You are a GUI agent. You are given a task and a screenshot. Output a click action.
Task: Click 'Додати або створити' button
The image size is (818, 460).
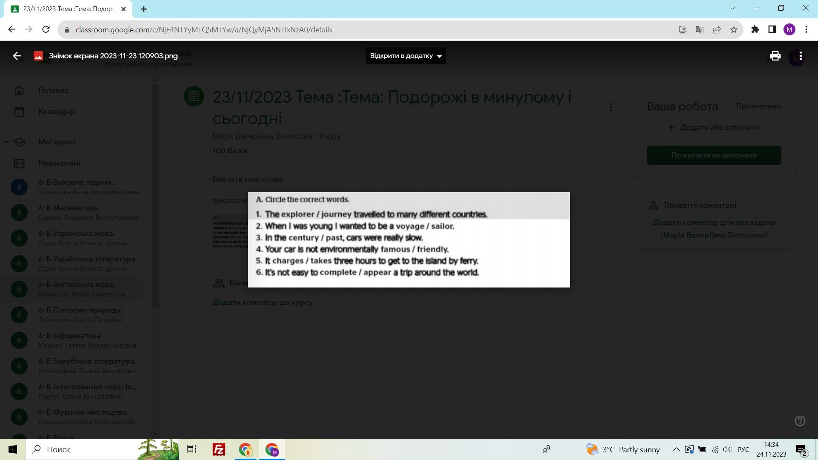[x=714, y=128]
